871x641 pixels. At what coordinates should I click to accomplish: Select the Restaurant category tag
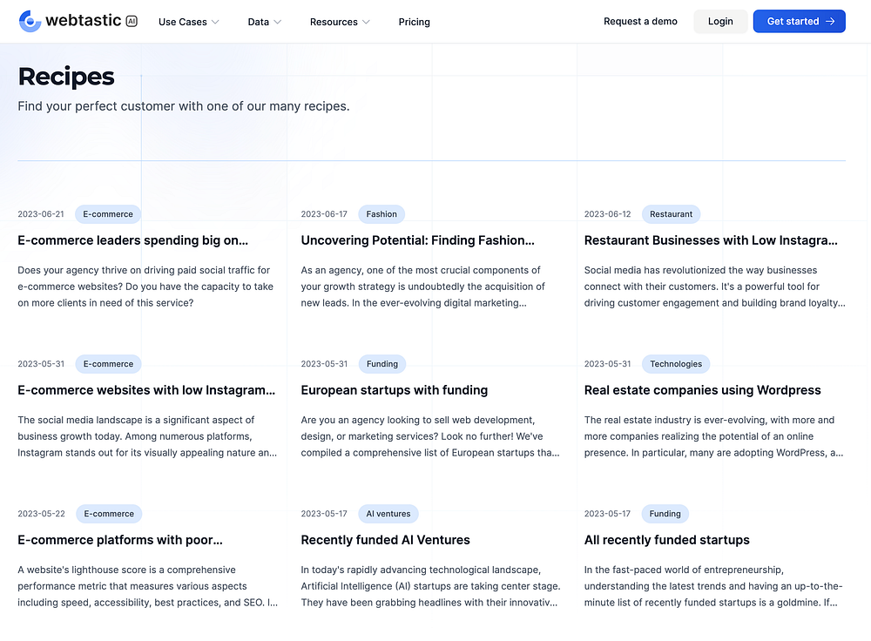point(671,214)
